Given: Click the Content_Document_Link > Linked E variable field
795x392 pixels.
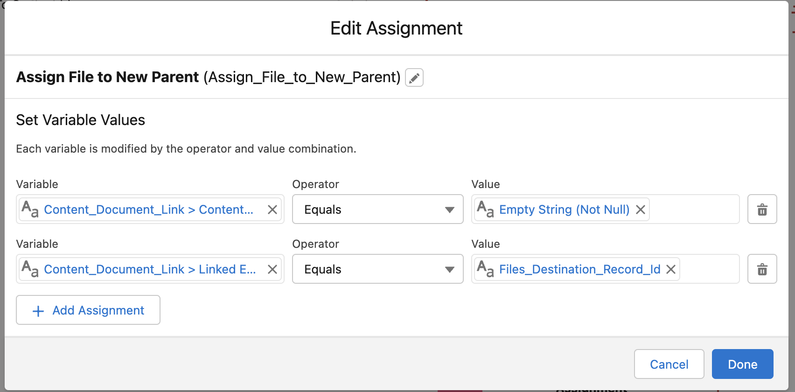Looking at the screenshot, I should 149,269.
